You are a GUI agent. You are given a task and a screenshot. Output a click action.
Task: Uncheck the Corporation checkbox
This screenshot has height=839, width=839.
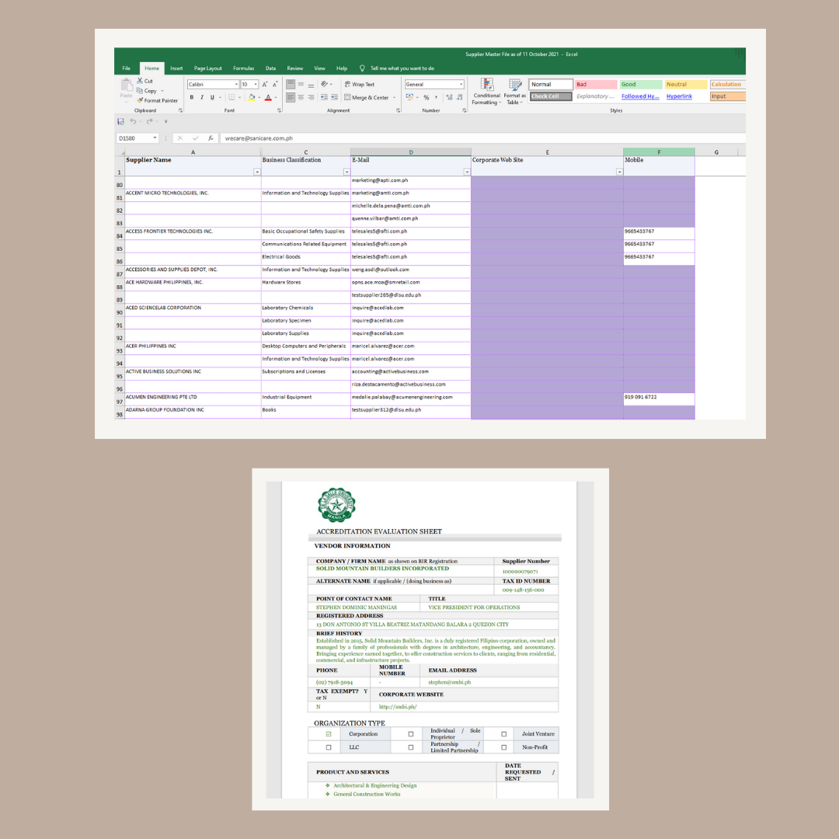coord(329,734)
